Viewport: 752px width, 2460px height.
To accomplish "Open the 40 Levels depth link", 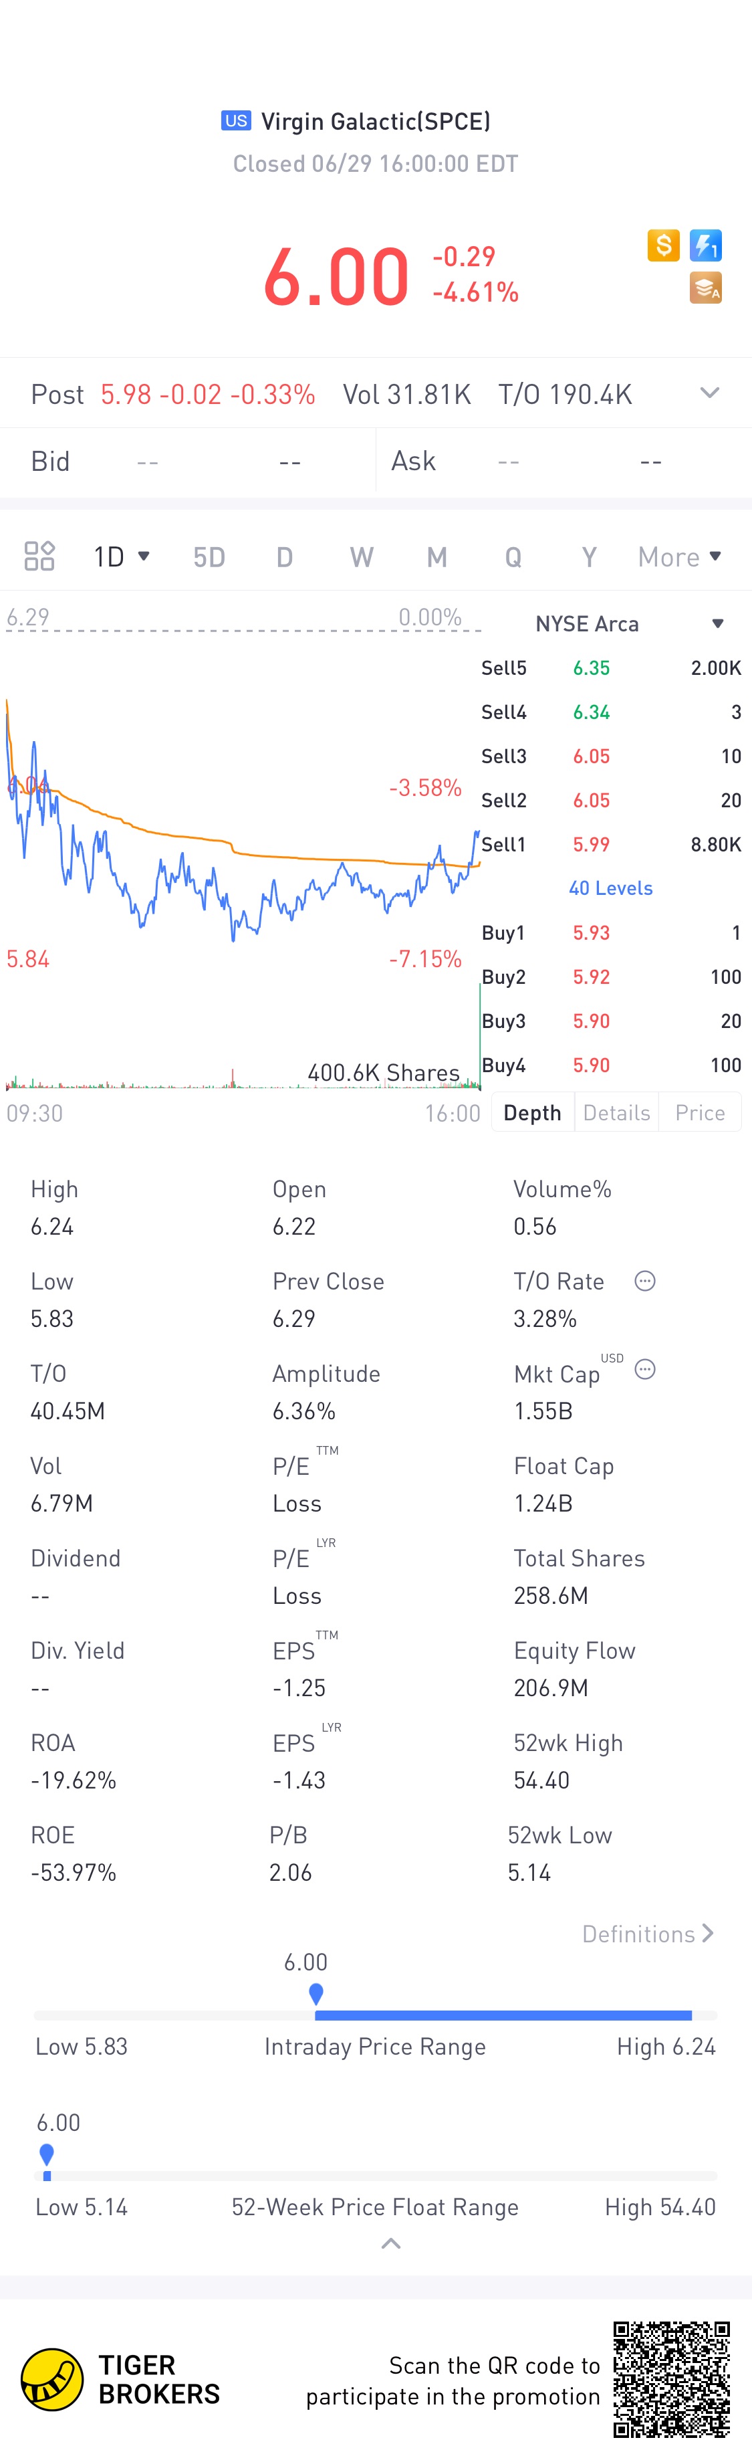I will [x=611, y=888].
